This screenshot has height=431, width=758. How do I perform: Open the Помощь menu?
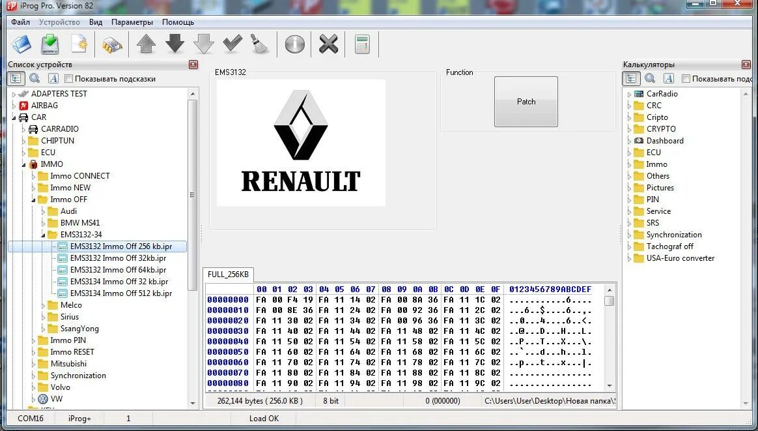[178, 22]
